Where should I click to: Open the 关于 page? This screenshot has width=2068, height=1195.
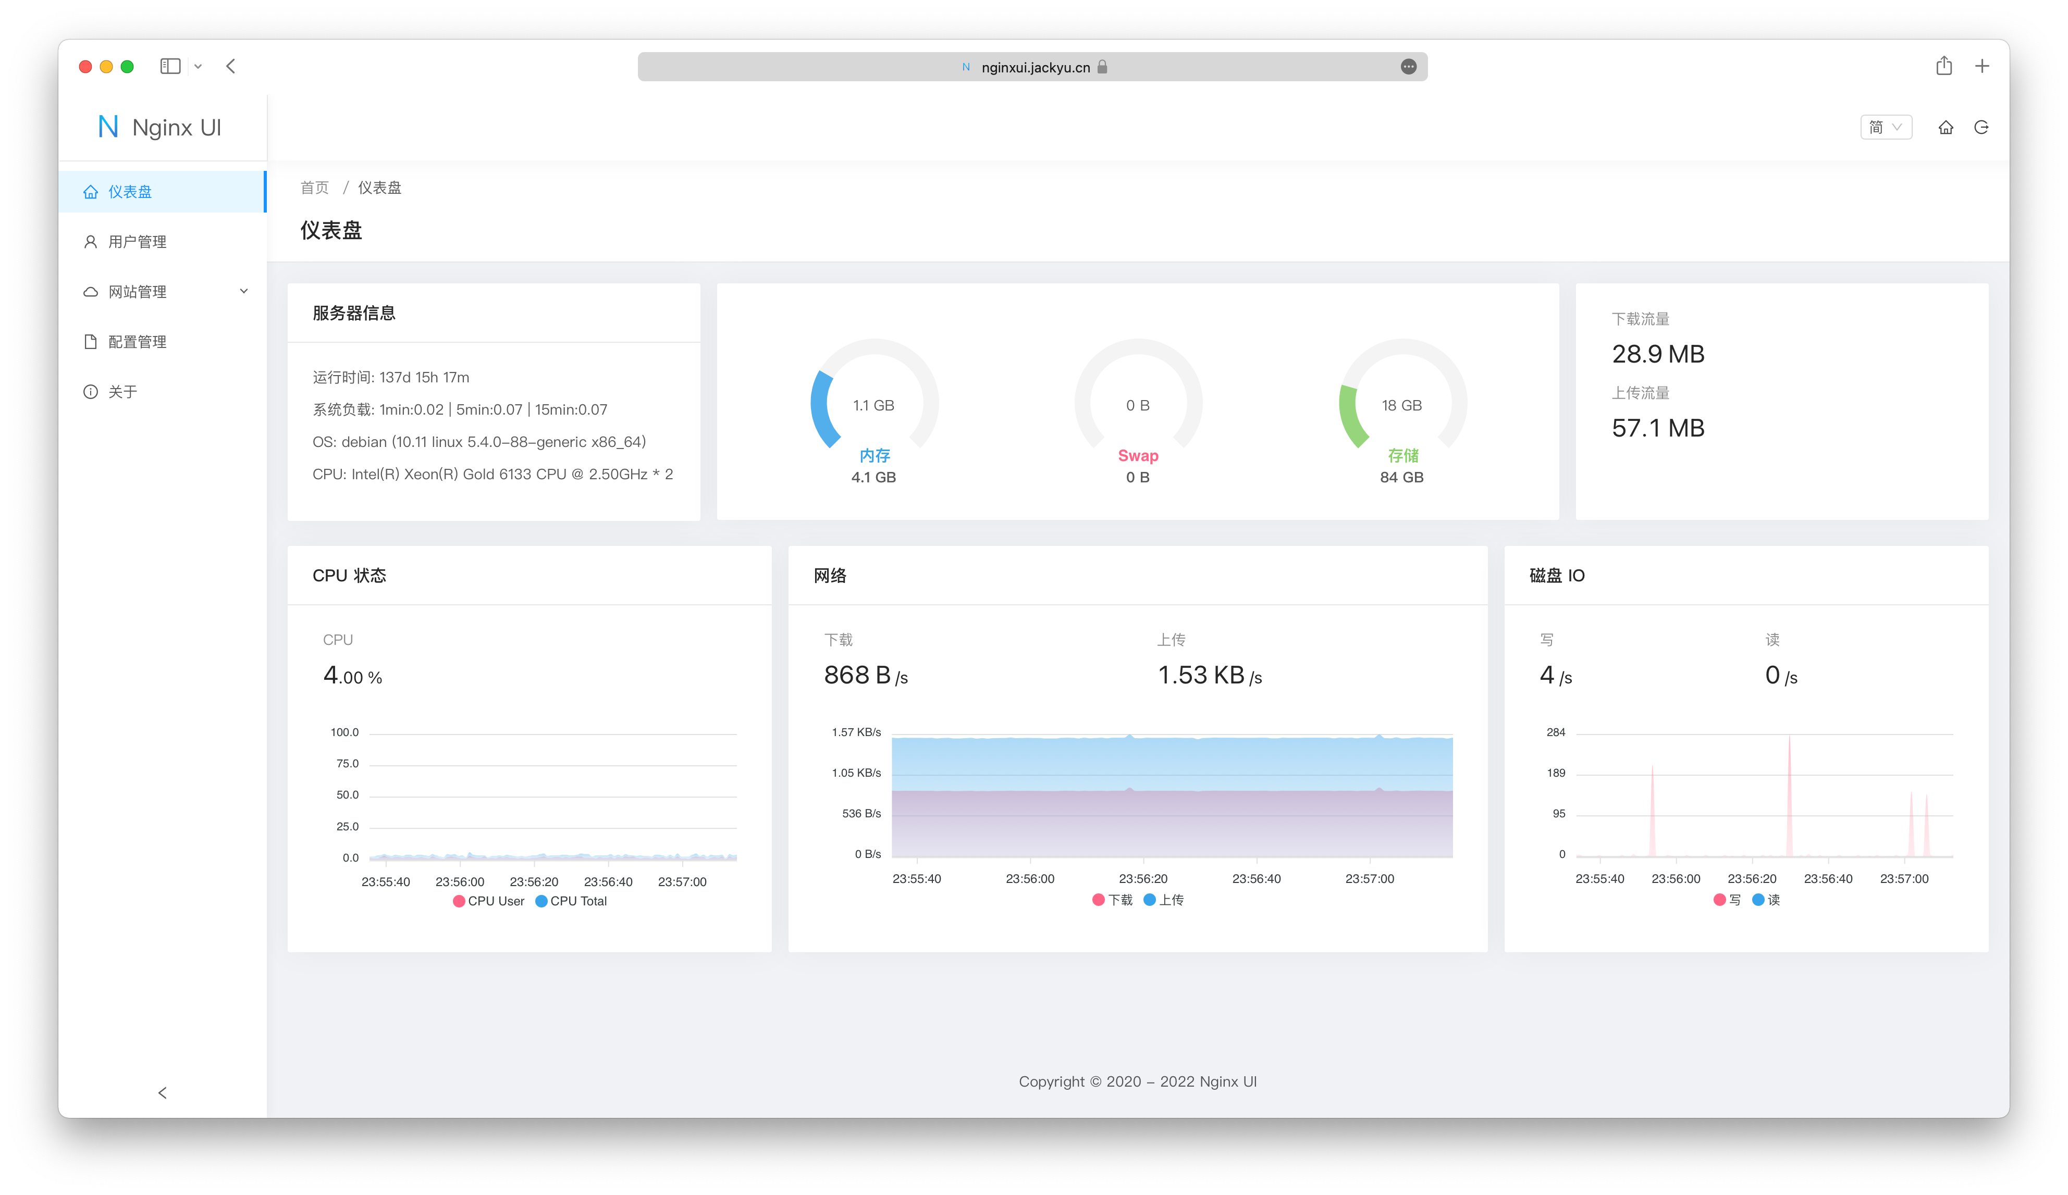123,392
